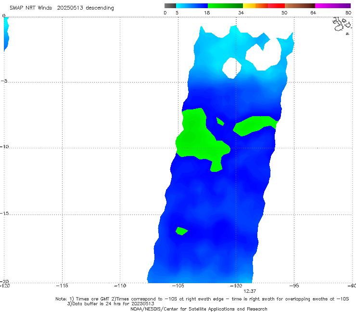Image resolution: width=356 pixels, height=312 pixels.
Task: Click the magenta-purple segment of the color bar
Action: tap(333, 6)
